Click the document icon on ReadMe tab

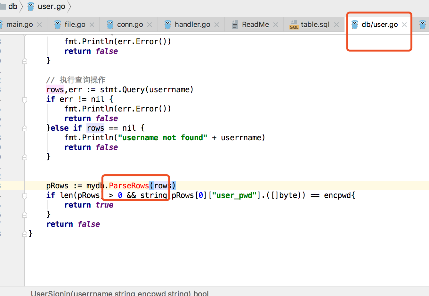coord(235,25)
